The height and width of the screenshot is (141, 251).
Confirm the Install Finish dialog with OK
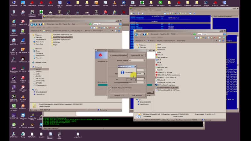pyautogui.click(x=131, y=80)
